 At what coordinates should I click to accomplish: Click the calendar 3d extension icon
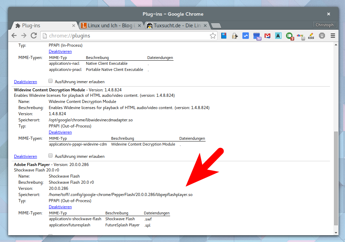tap(257, 36)
